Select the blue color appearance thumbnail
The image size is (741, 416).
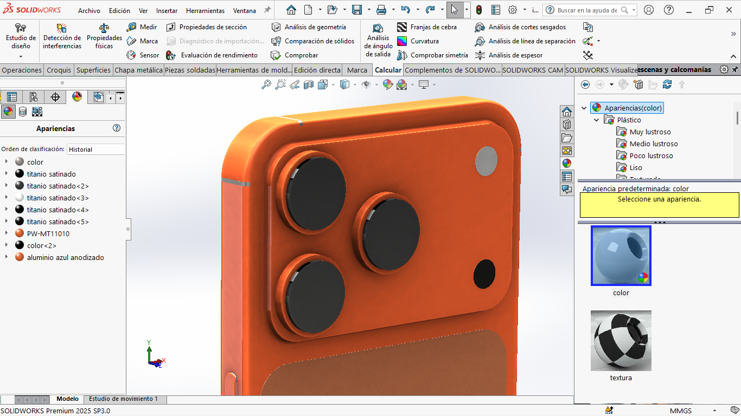click(x=621, y=256)
